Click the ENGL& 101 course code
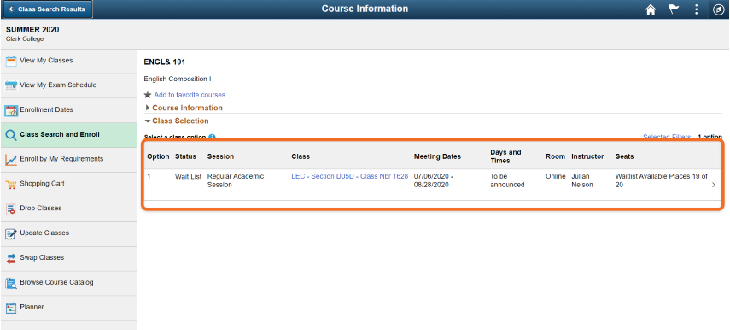 (164, 62)
